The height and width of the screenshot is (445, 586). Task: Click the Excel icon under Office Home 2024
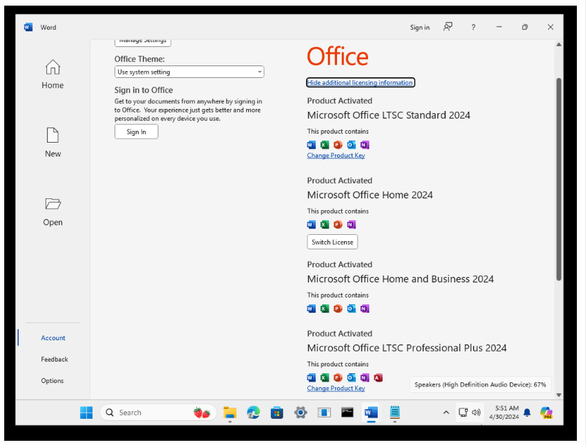pos(325,224)
